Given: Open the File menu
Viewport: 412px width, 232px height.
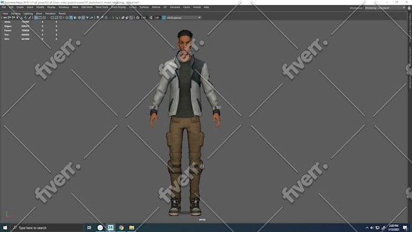Looking at the screenshot, I should (x=4, y=7).
